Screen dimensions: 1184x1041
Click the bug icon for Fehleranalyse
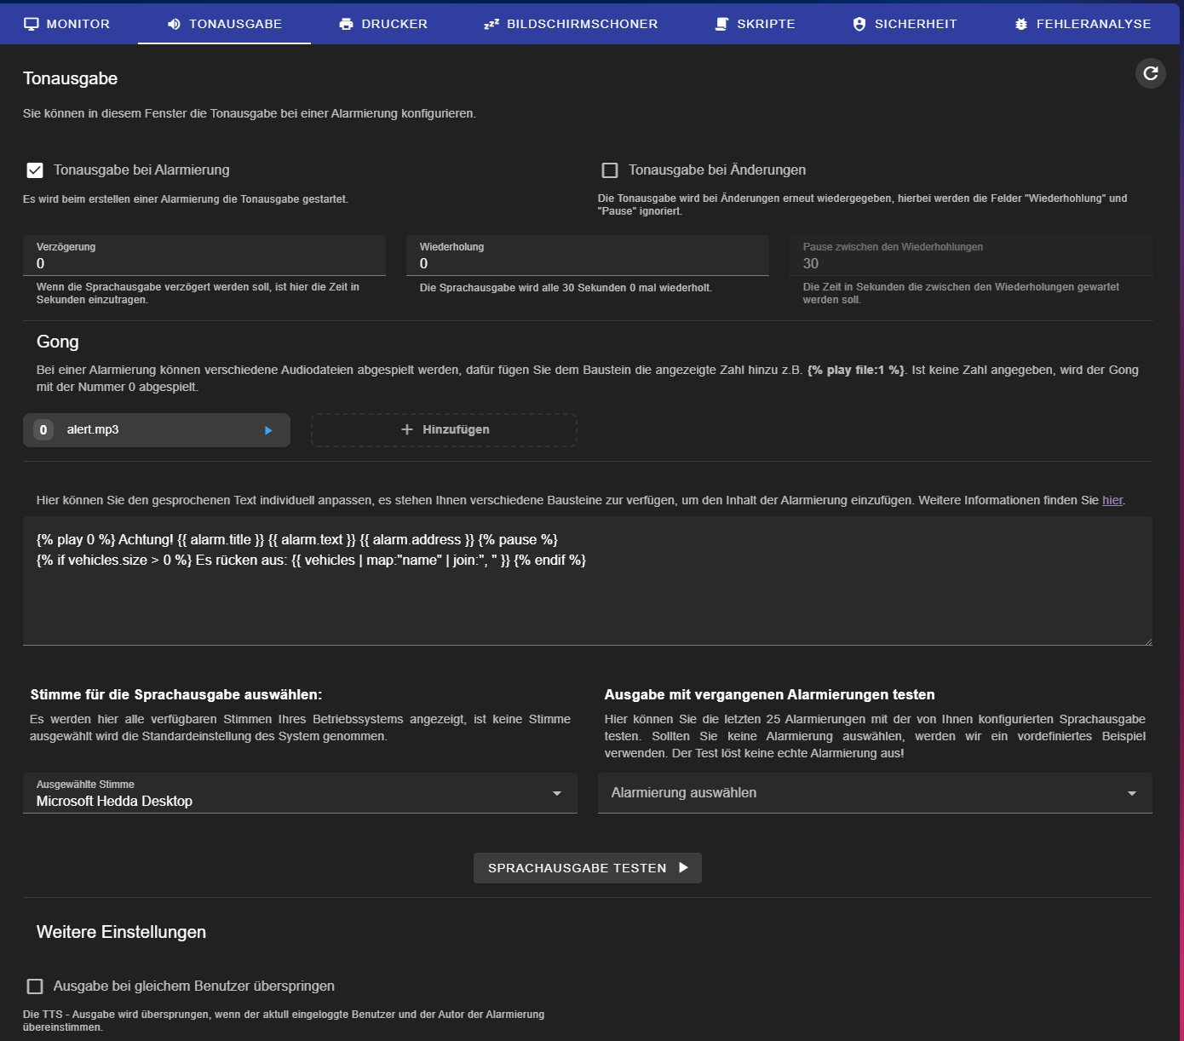coord(1020,24)
